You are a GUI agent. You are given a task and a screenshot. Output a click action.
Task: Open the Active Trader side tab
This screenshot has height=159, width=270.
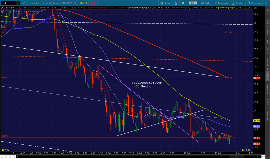point(268,47)
